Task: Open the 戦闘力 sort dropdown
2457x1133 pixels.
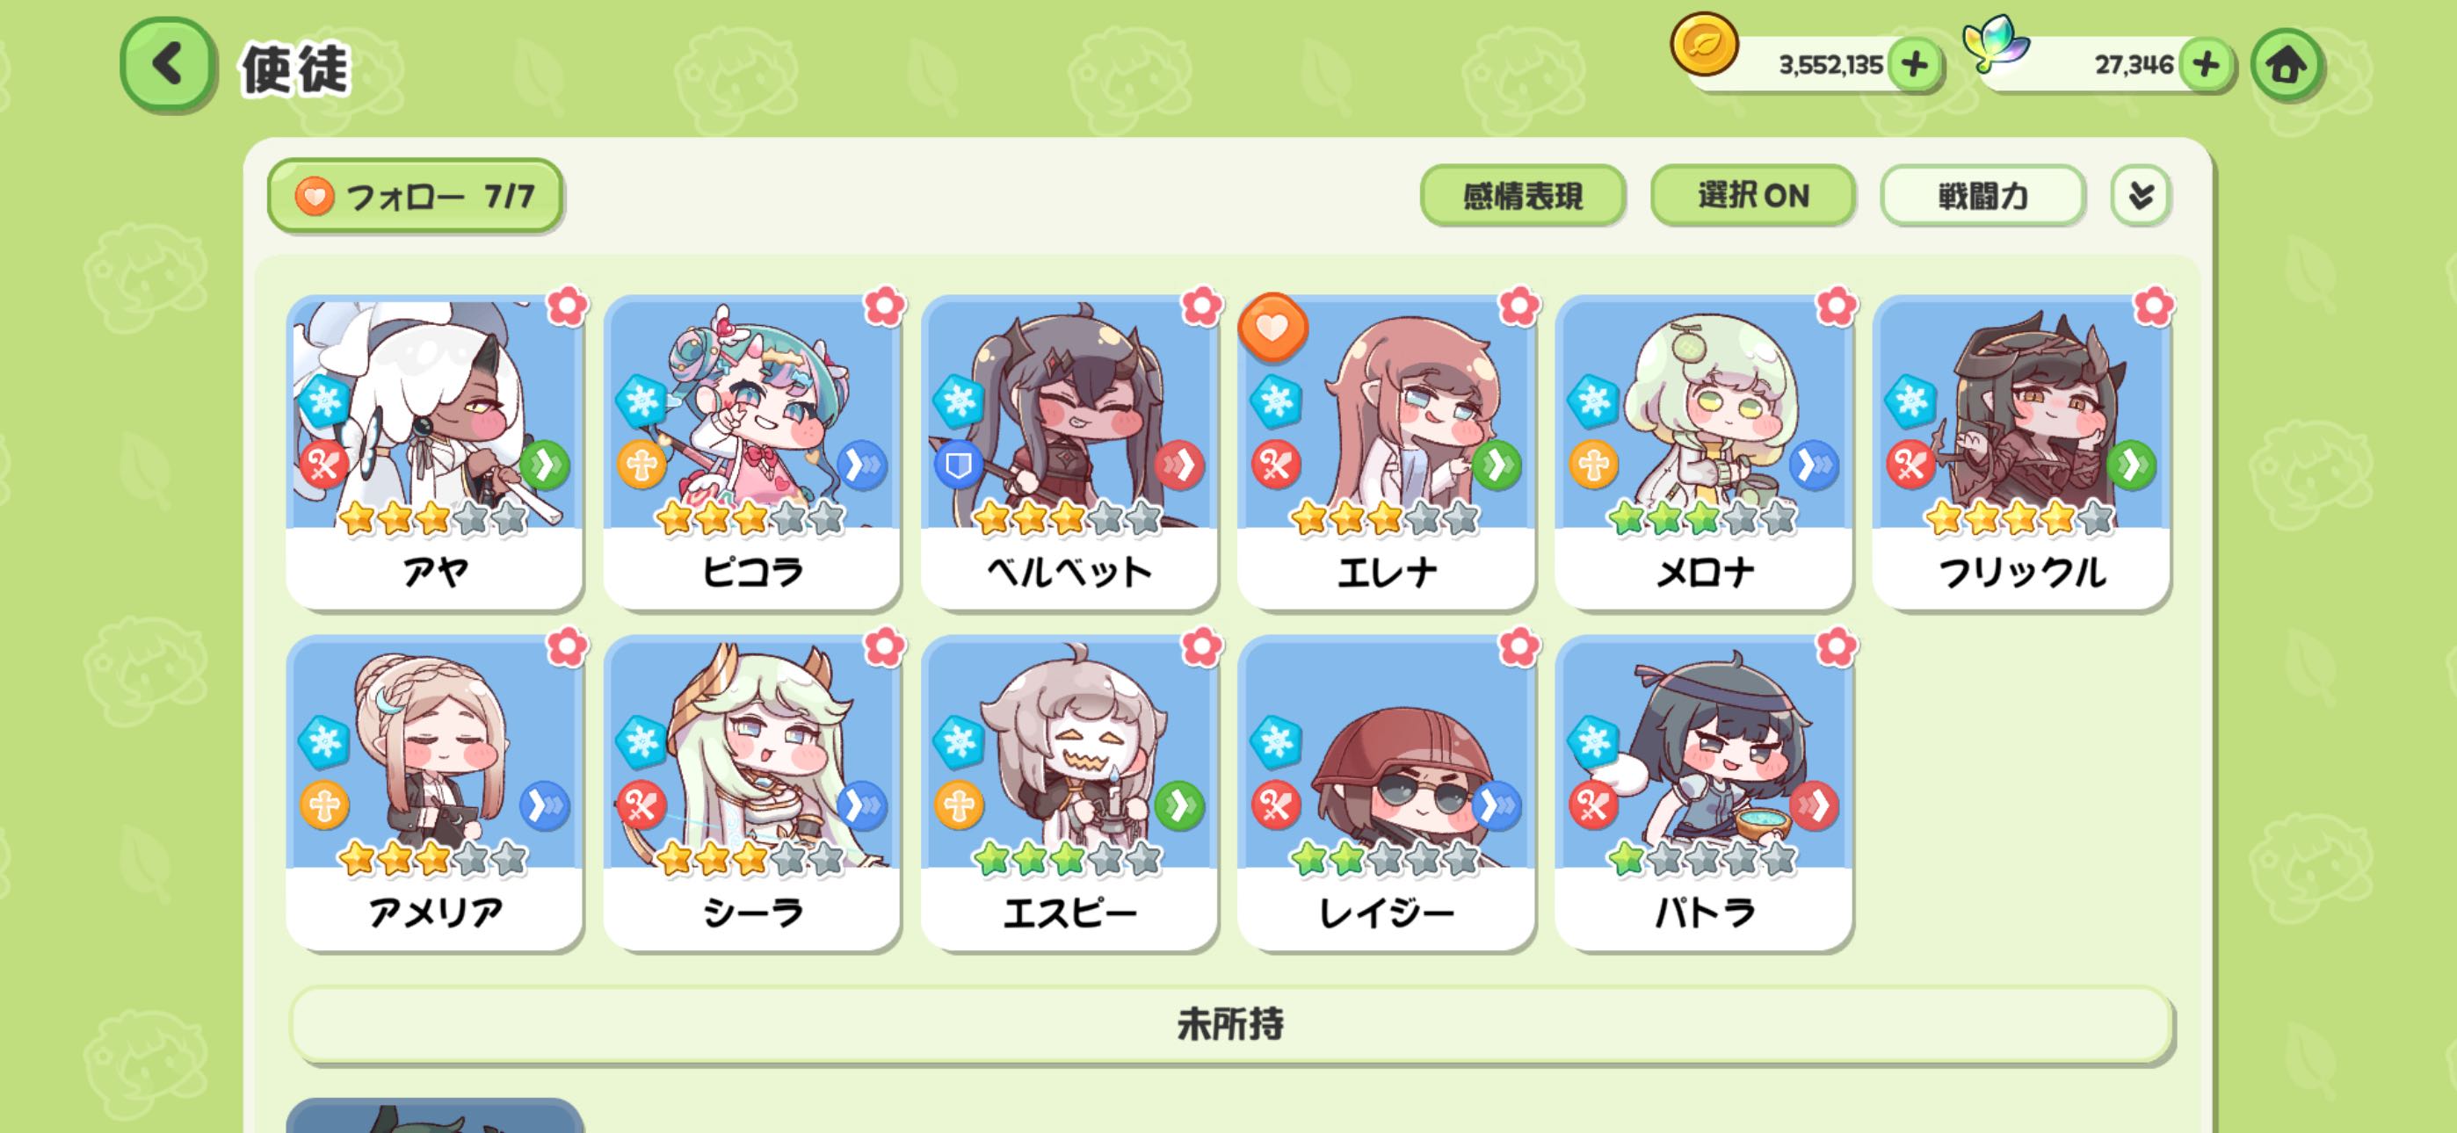Action: tap(1982, 196)
